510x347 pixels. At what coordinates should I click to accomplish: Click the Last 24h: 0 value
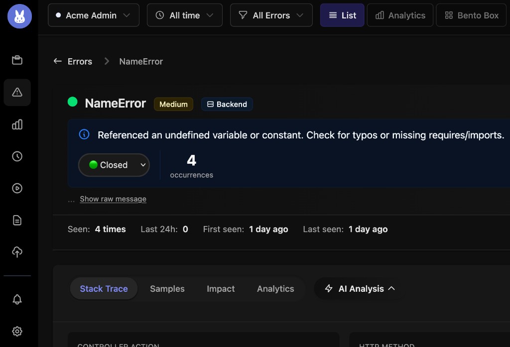[x=185, y=230]
